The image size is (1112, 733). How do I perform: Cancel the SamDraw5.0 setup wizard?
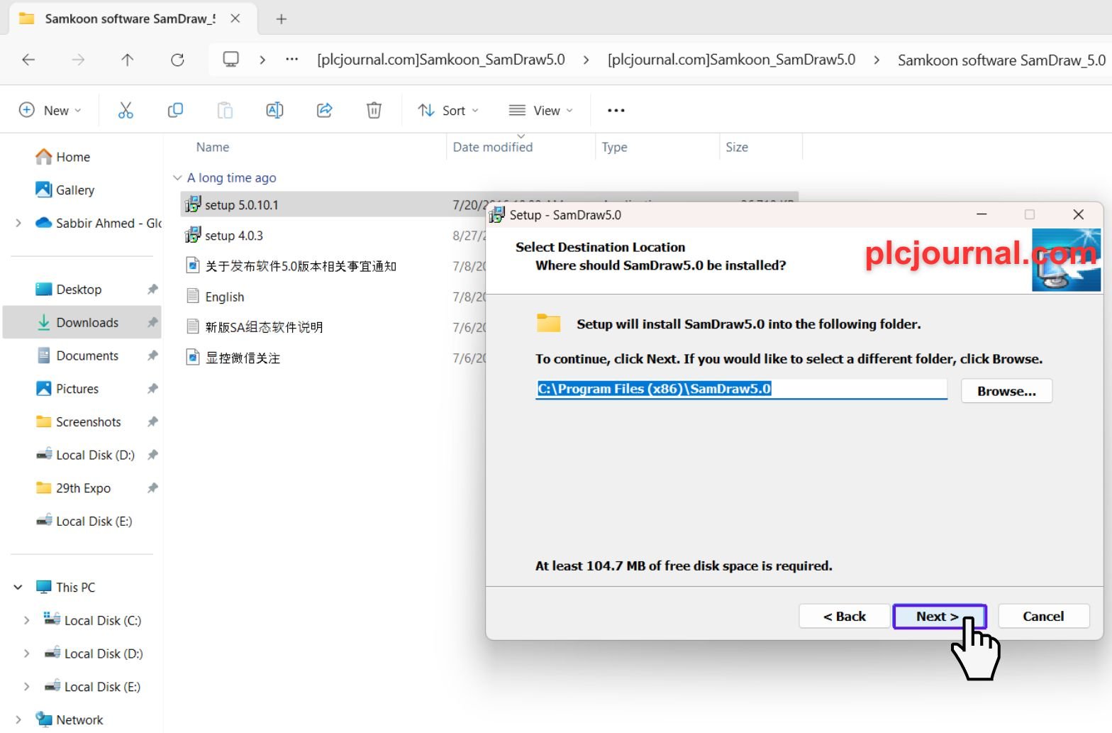[x=1043, y=617]
